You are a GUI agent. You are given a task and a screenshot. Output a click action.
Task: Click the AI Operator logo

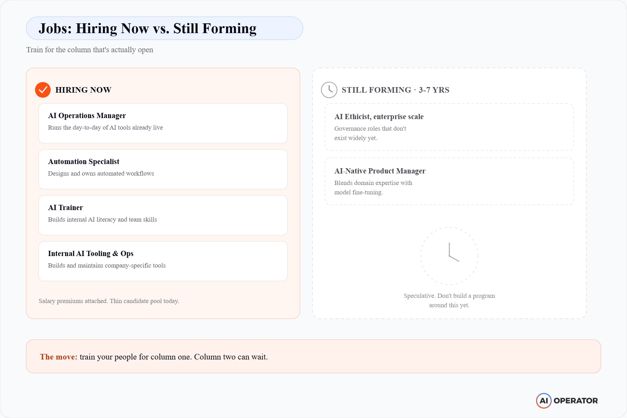pyautogui.click(x=567, y=401)
